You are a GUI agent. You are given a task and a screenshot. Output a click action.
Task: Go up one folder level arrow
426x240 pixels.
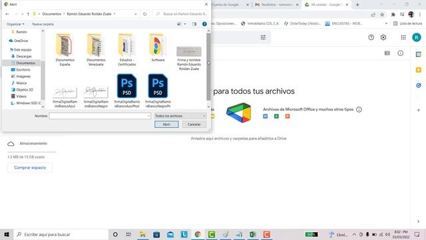[28, 14]
